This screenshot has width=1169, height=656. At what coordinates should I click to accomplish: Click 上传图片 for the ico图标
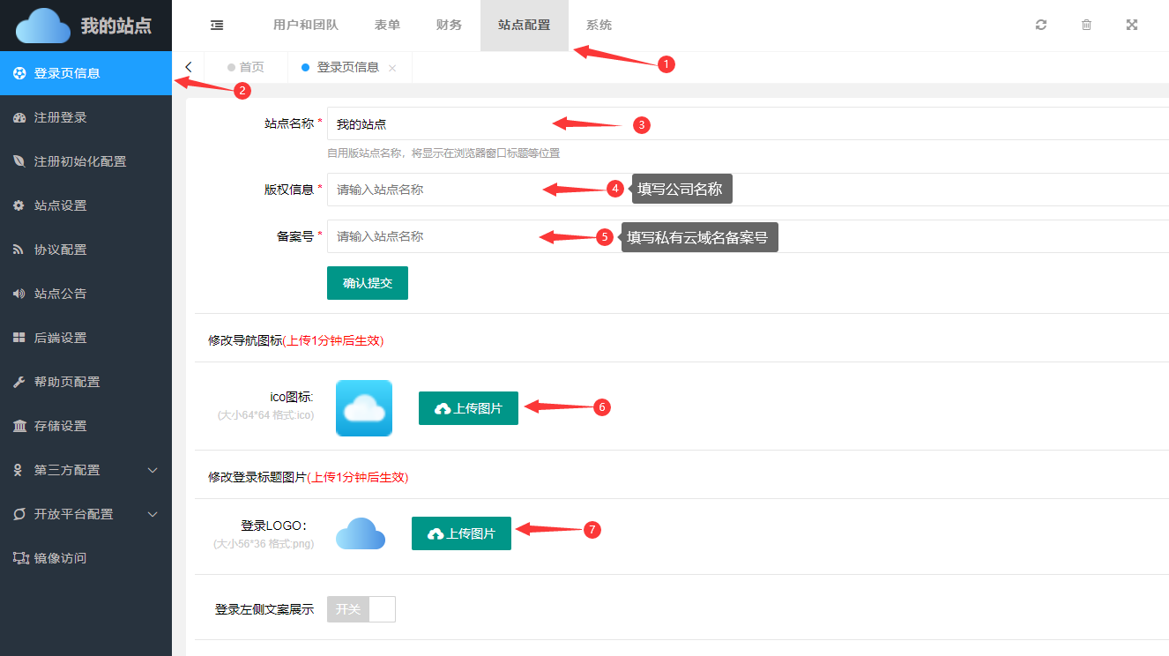point(468,408)
